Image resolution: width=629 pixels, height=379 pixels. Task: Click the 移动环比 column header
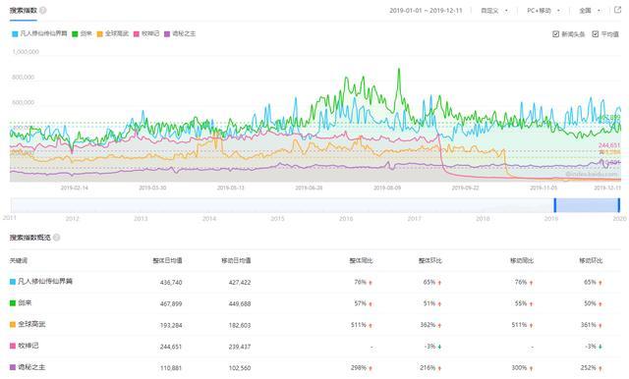coord(591,260)
